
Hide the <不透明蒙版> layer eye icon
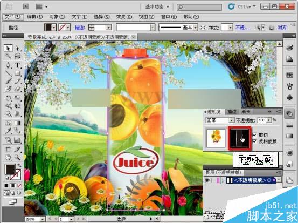tap(207, 180)
